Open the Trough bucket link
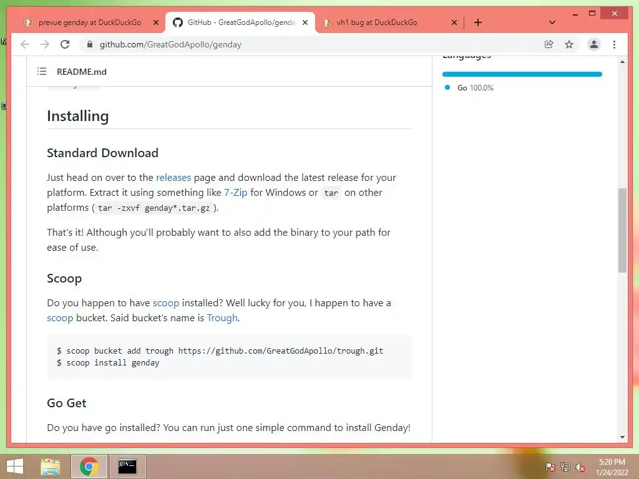Screen dimensions: 639x479 pos(222,317)
